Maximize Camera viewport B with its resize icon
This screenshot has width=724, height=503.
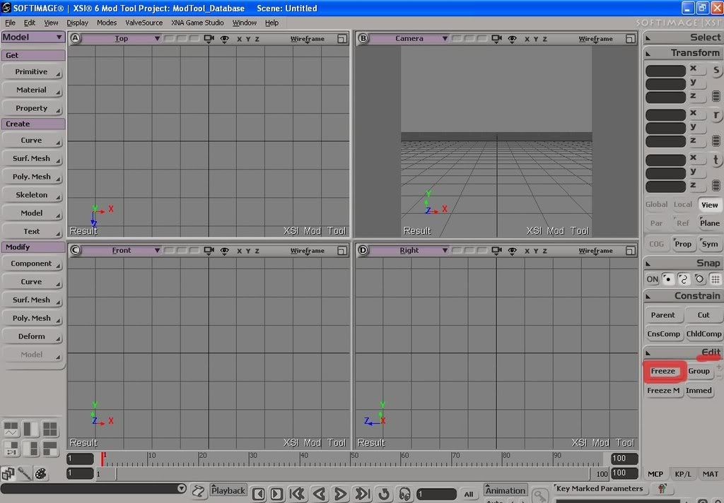[x=630, y=39]
